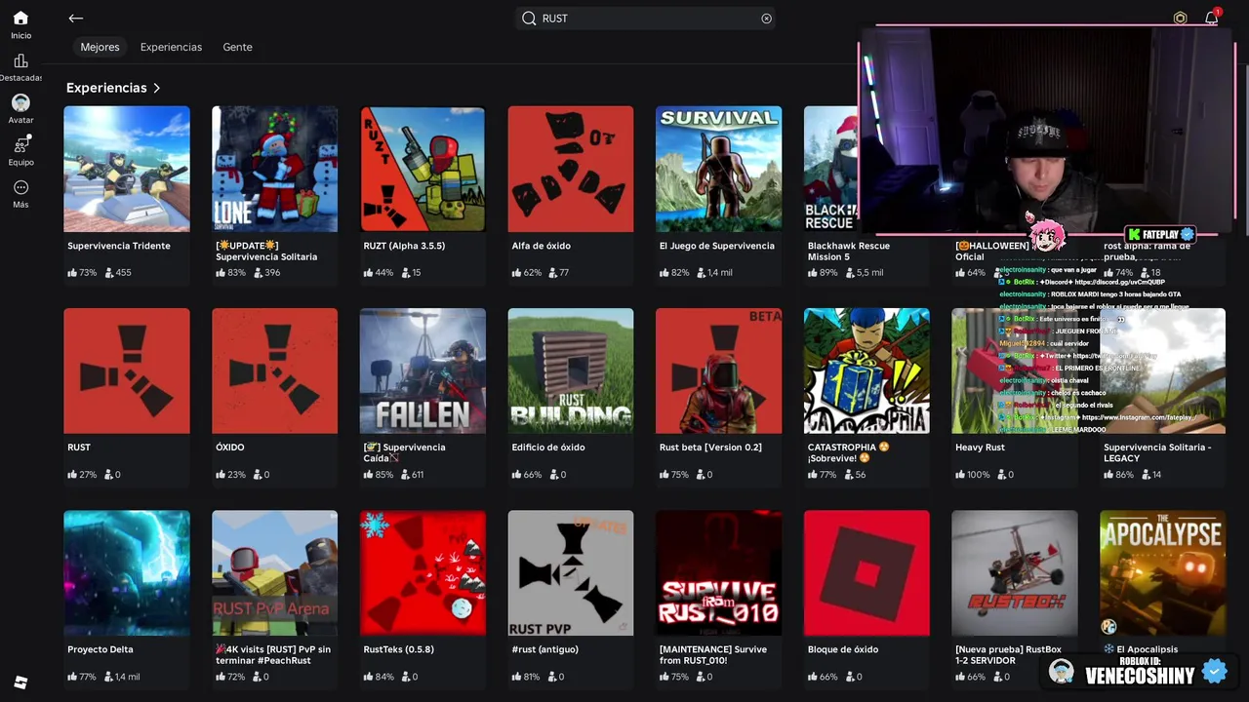Screen dimensions: 1249x702
Task: Open El Apocalipsis thumbnail
Action: click(1163, 572)
